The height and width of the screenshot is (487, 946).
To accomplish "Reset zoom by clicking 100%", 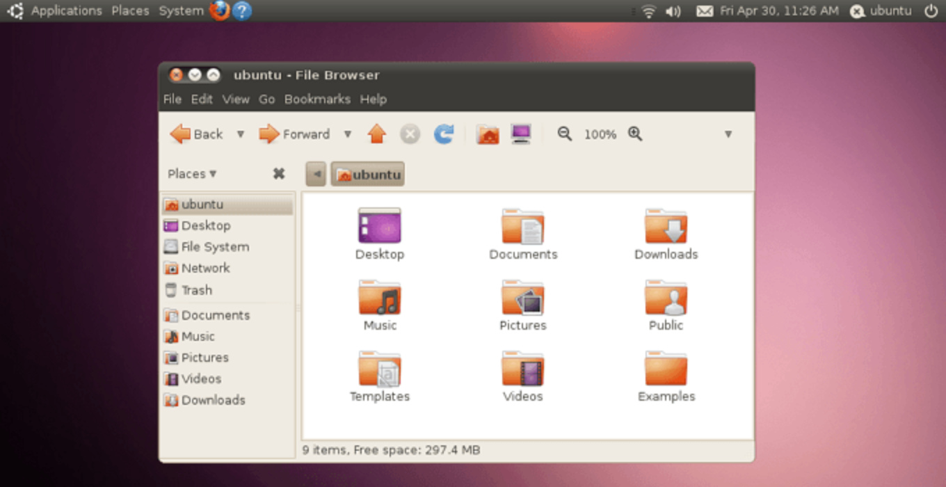I will (x=600, y=134).
